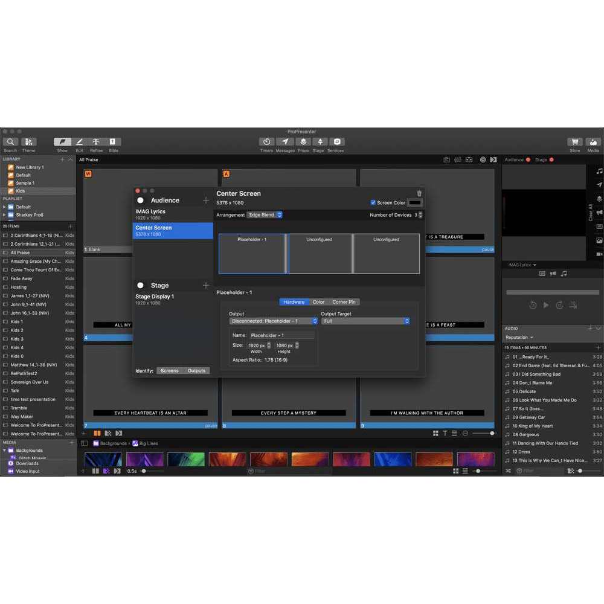This screenshot has width=604, height=604.
Task: Select Center Screen entry in list
Action: 173,231
